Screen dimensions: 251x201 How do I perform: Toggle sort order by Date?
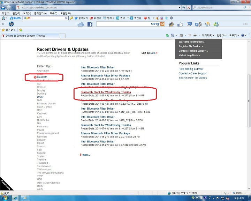(x=154, y=53)
